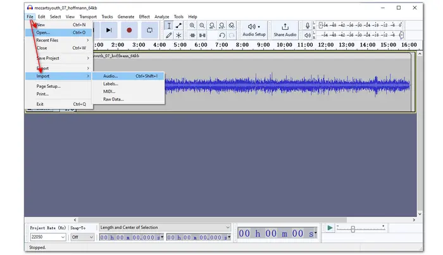Open the Effect menu
443x255 pixels.
[144, 16]
